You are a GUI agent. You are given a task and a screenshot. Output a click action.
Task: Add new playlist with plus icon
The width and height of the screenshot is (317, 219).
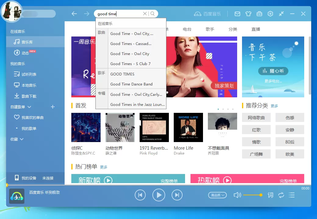(x=52, y=107)
